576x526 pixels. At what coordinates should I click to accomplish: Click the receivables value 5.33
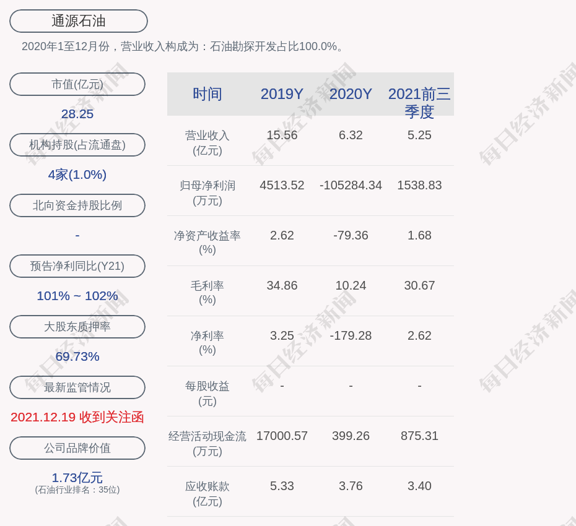[282, 486]
